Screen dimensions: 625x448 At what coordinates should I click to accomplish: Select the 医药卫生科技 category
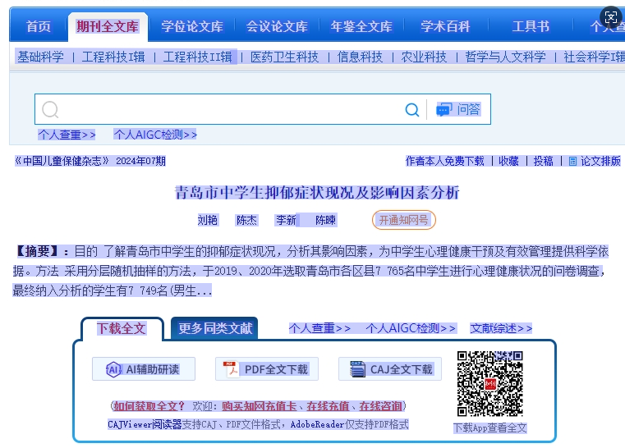284,57
